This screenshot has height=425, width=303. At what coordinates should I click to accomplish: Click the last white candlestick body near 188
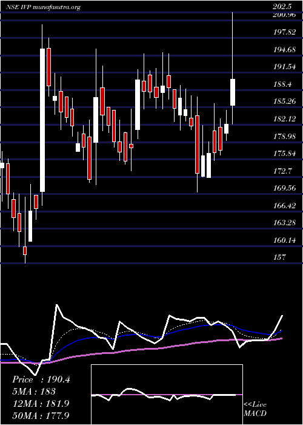point(233,92)
